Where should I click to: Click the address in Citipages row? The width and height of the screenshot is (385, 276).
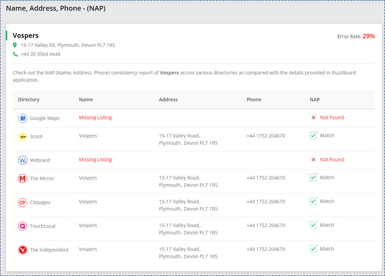(x=188, y=205)
